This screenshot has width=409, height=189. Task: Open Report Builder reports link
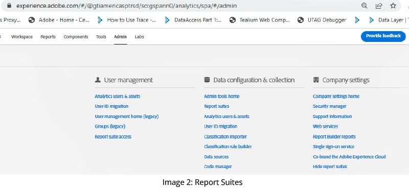334,136
